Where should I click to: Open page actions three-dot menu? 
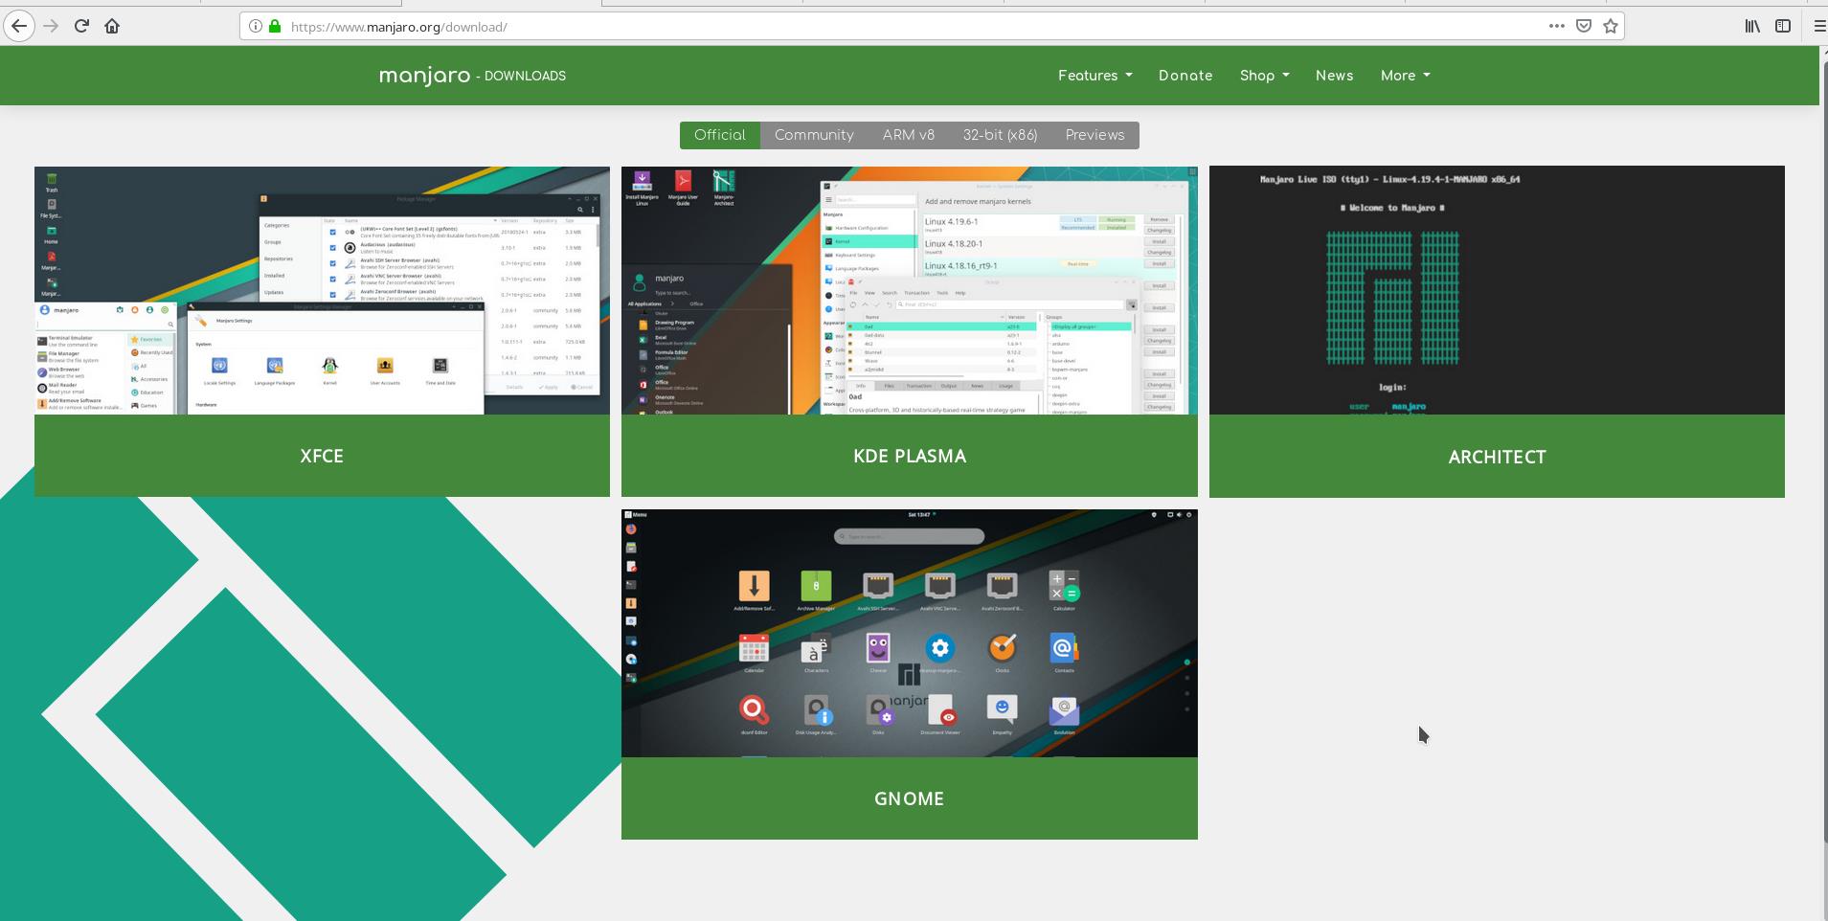click(x=1557, y=26)
